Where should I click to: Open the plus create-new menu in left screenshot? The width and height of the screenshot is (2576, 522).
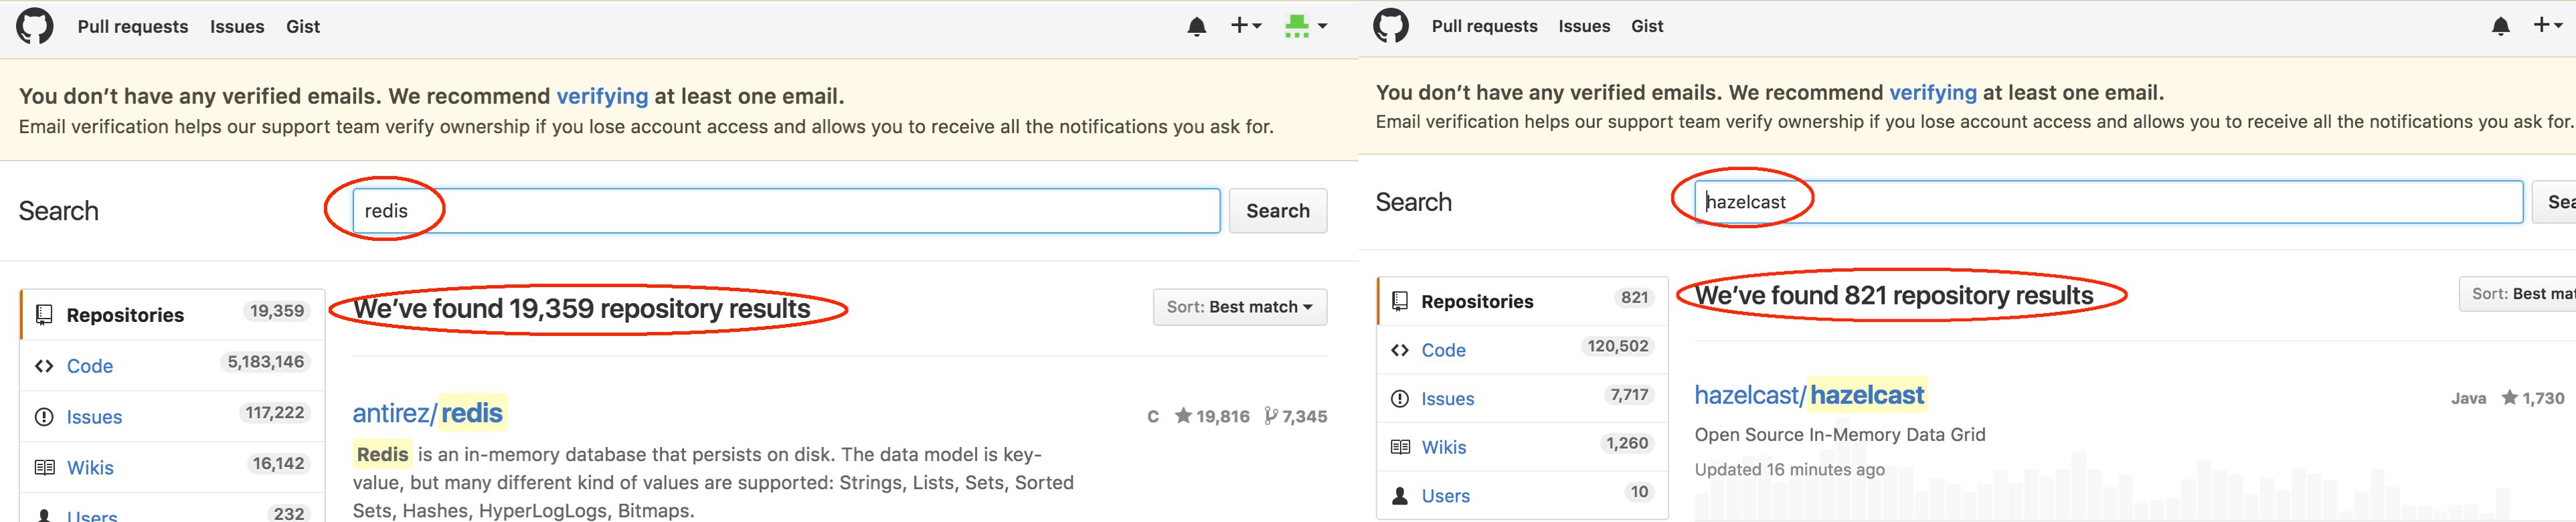(x=1246, y=26)
